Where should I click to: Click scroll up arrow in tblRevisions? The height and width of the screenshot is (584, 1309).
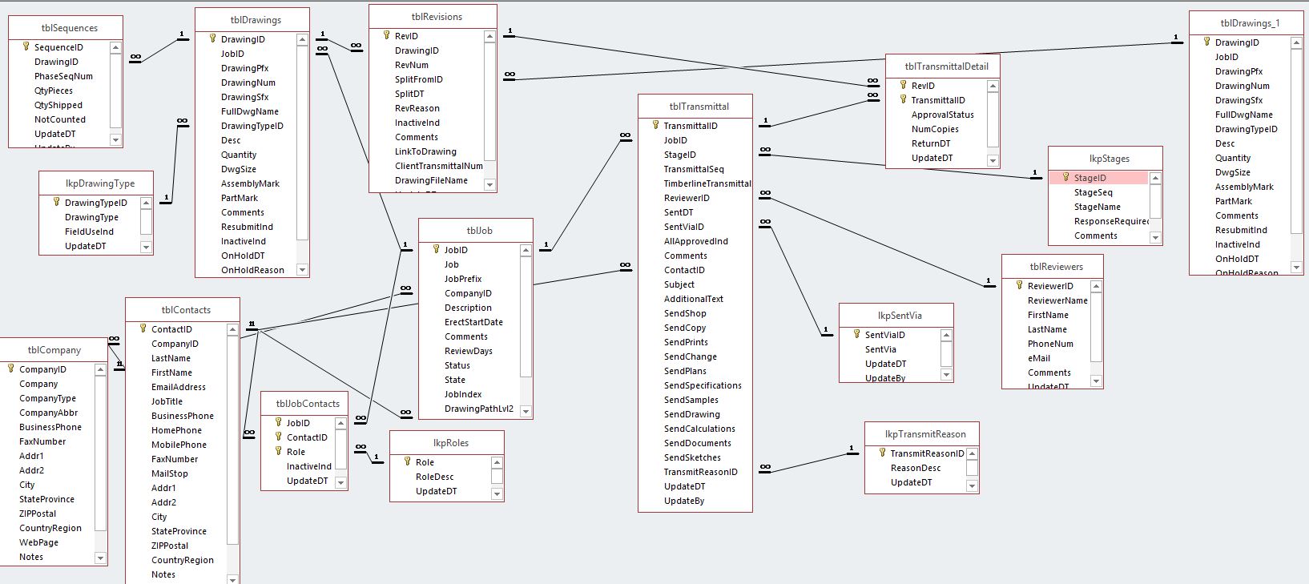(489, 36)
